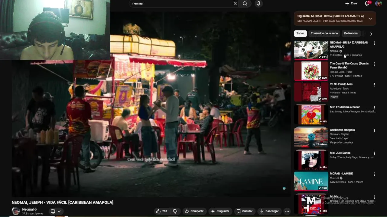
Task: Show more filter chips arrow
Action: tap(371, 34)
